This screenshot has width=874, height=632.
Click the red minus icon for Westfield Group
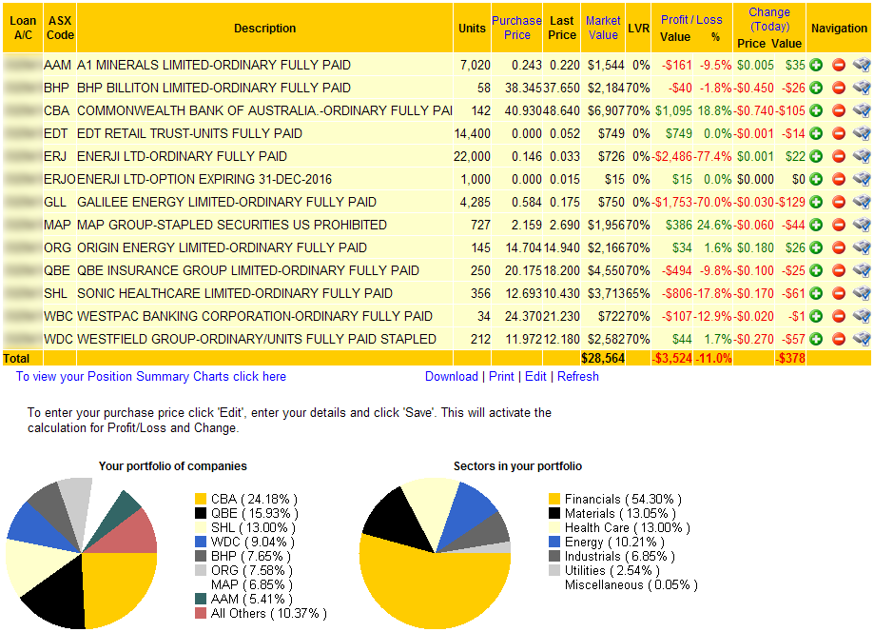(x=839, y=339)
